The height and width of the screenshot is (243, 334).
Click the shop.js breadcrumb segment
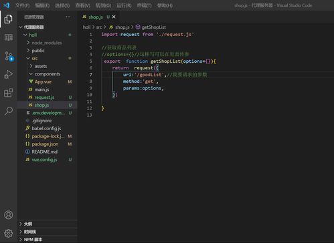(119, 27)
